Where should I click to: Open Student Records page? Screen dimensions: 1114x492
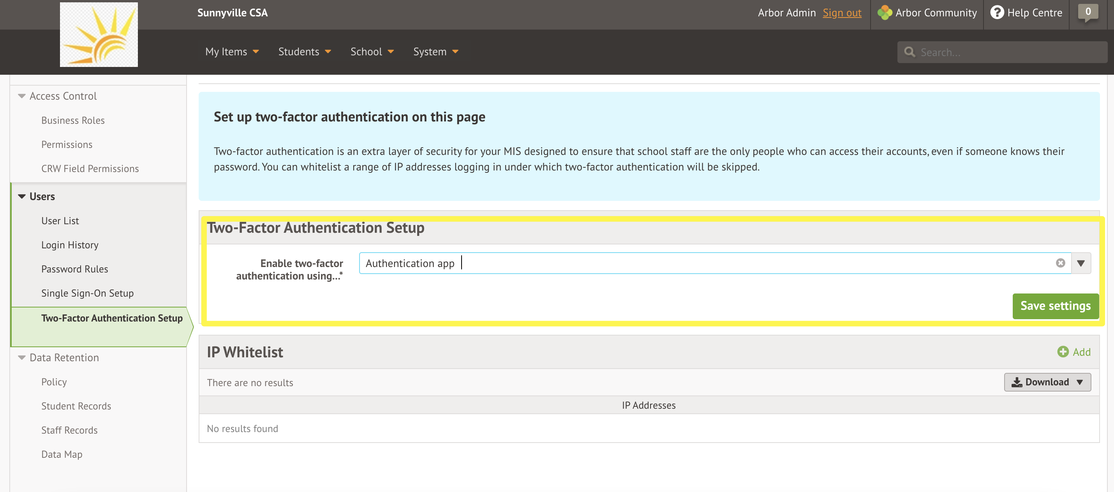(x=76, y=406)
